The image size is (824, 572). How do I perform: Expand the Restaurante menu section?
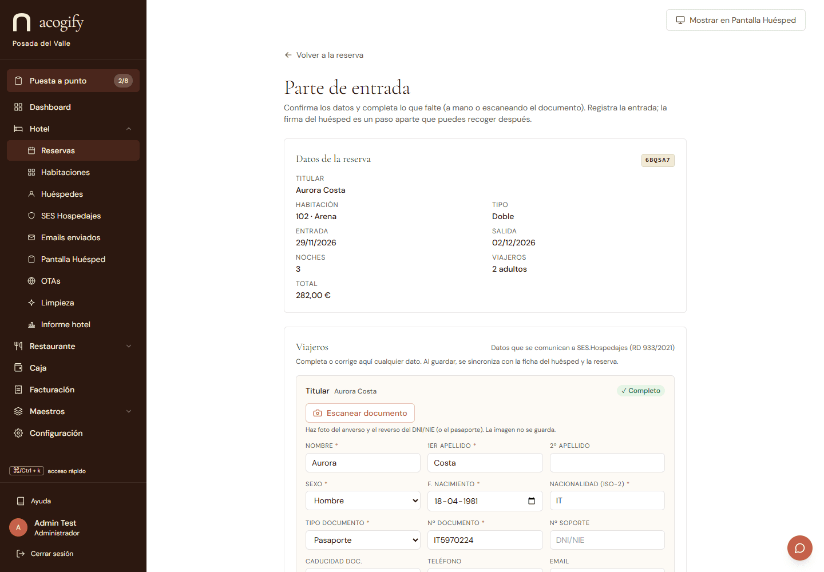(129, 346)
